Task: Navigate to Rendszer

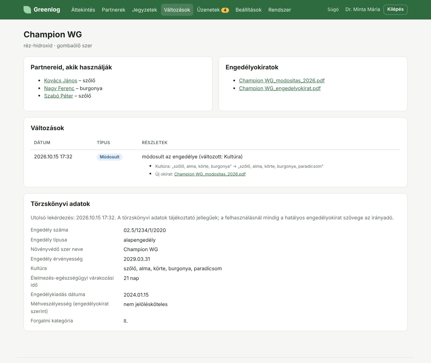Action: pyautogui.click(x=280, y=10)
